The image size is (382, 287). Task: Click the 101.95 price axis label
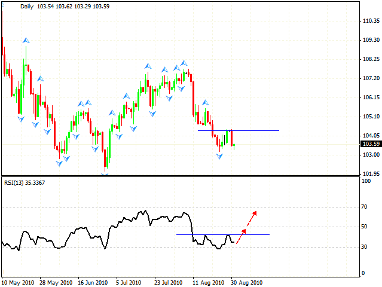pyautogui.click(x=371, y=174)
